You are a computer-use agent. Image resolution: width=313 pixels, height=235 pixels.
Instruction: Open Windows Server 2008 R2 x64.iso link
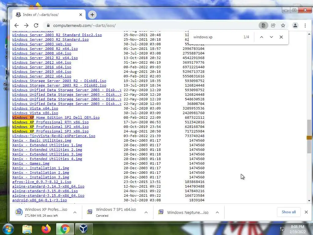click(45, 49)
